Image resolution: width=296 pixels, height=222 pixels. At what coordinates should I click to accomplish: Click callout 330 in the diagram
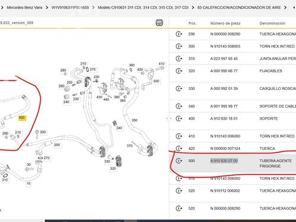(x=107, y=162)
